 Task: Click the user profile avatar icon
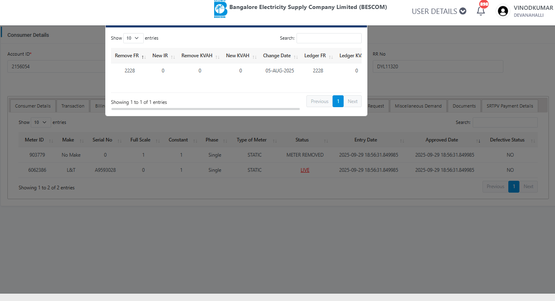click(503, 11)
